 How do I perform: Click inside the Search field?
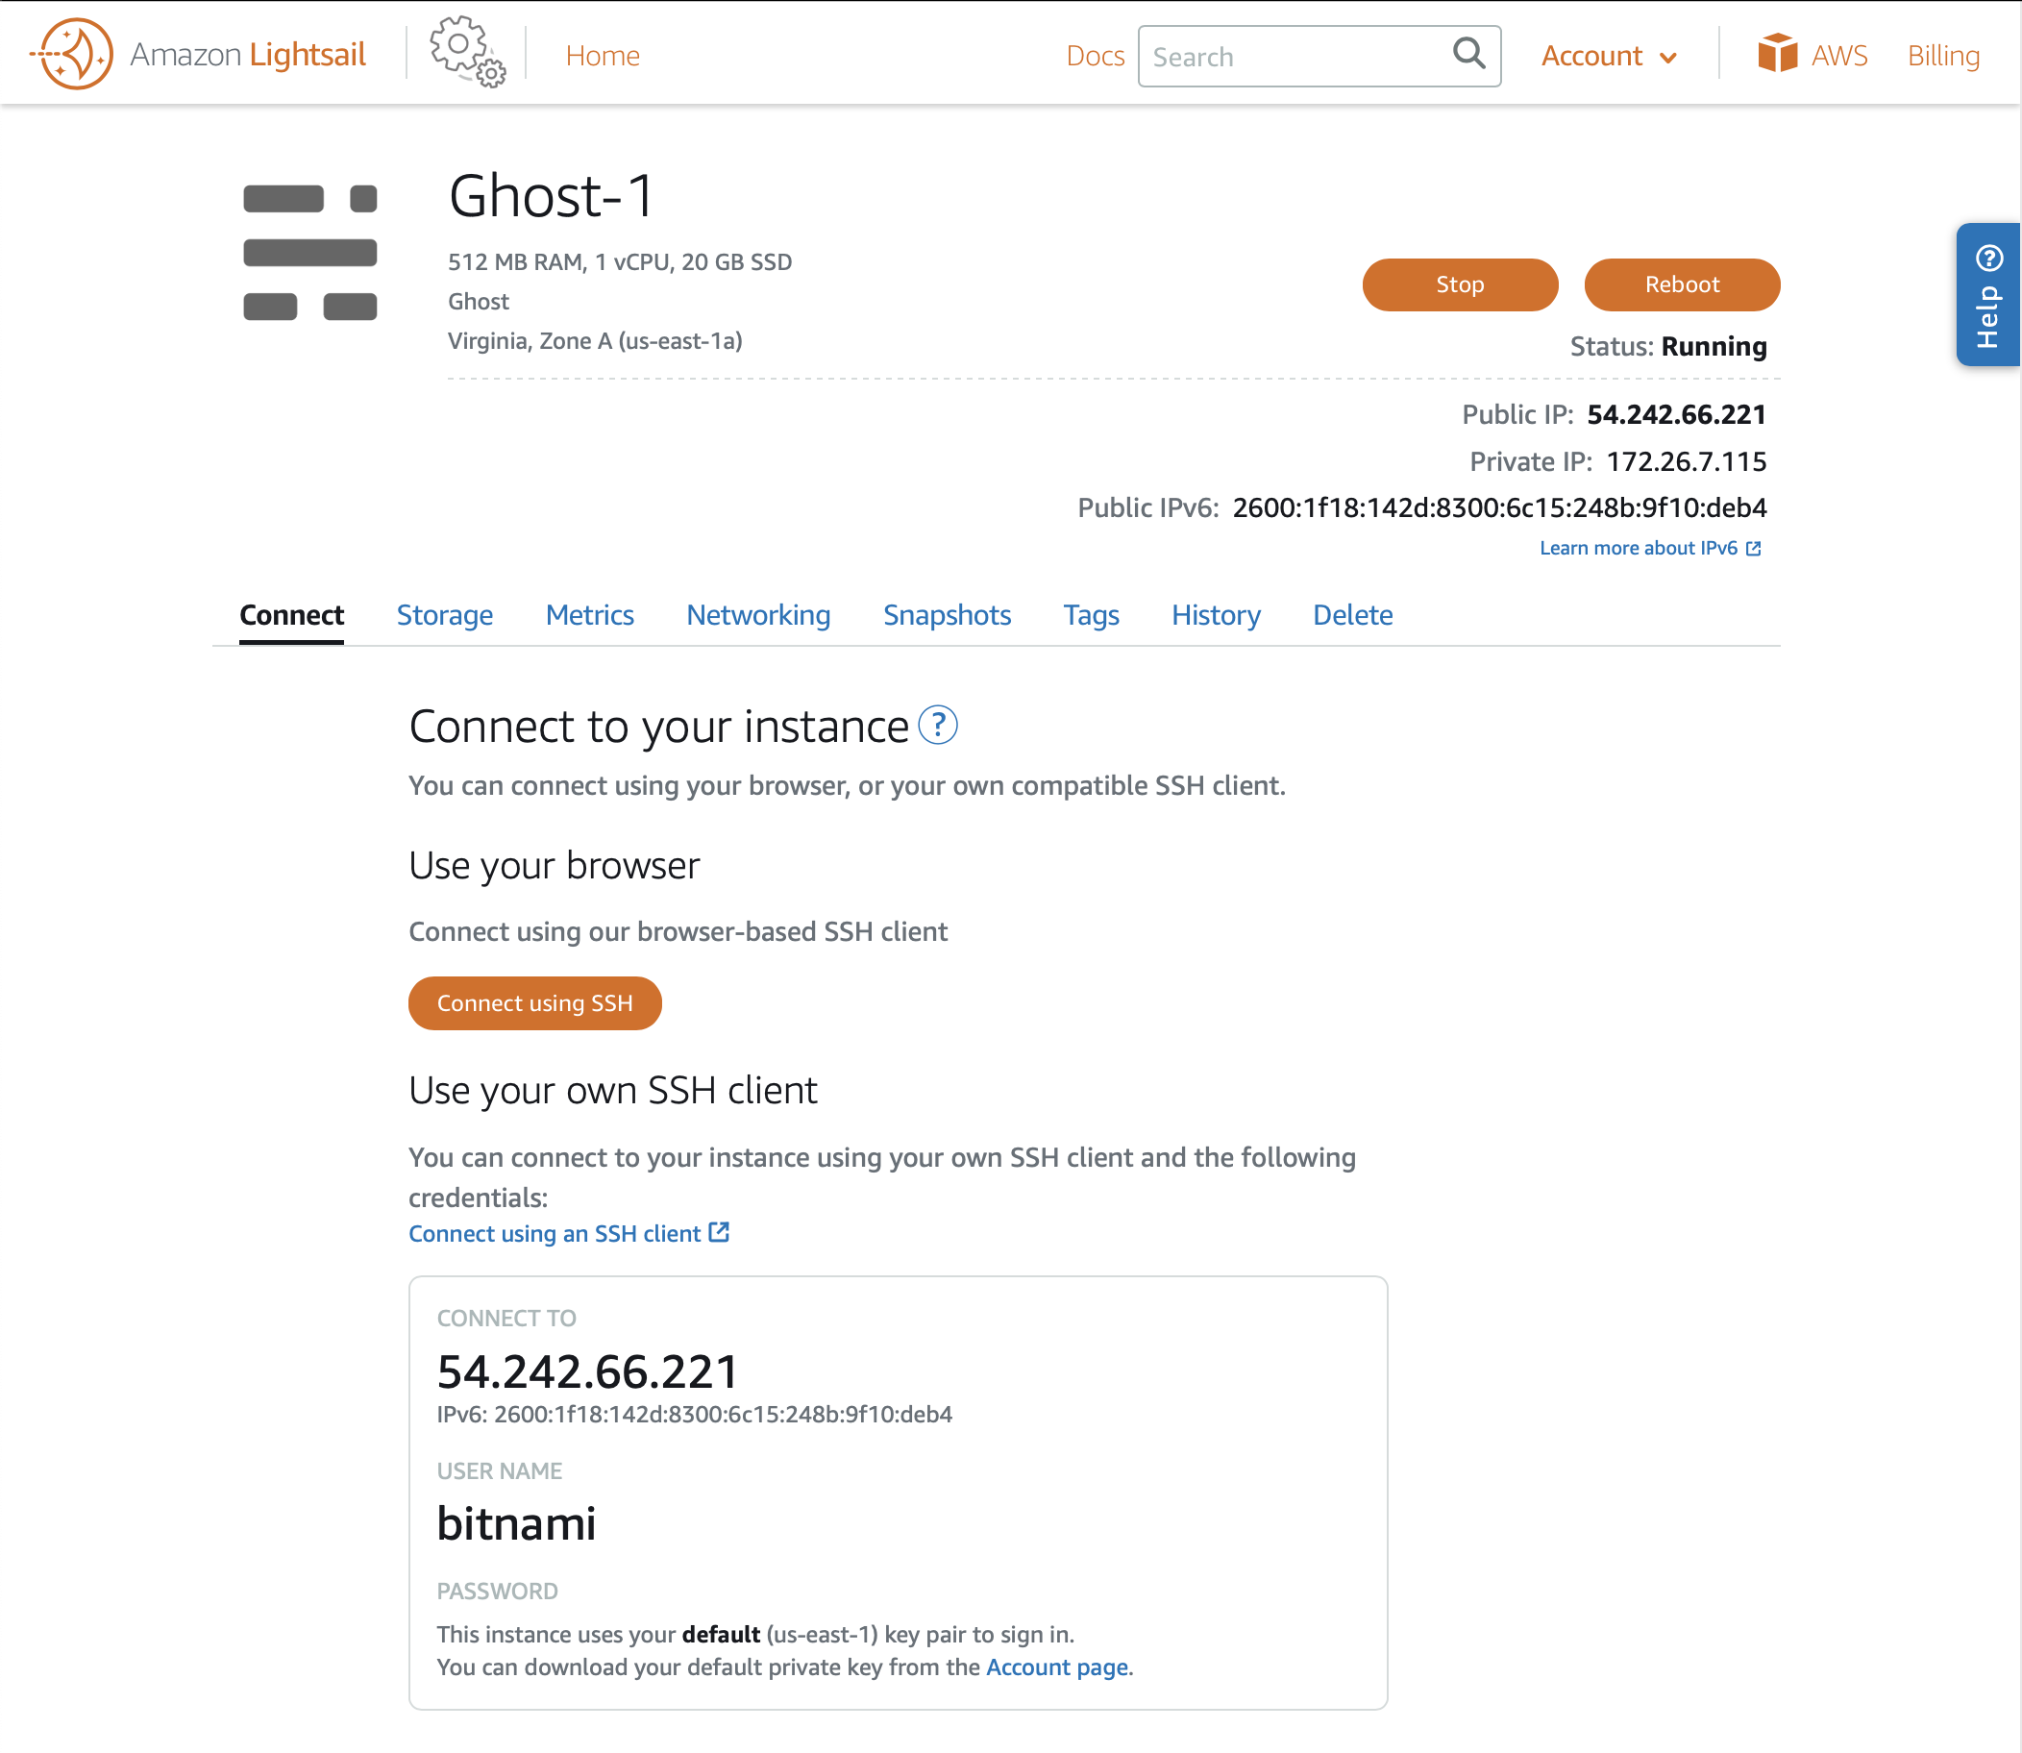click(x=1281, y=56)
